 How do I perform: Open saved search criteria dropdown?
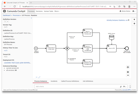click(x=125, y=87)
